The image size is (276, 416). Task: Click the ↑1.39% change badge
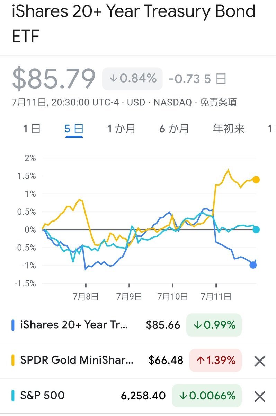tap(215, 361)
